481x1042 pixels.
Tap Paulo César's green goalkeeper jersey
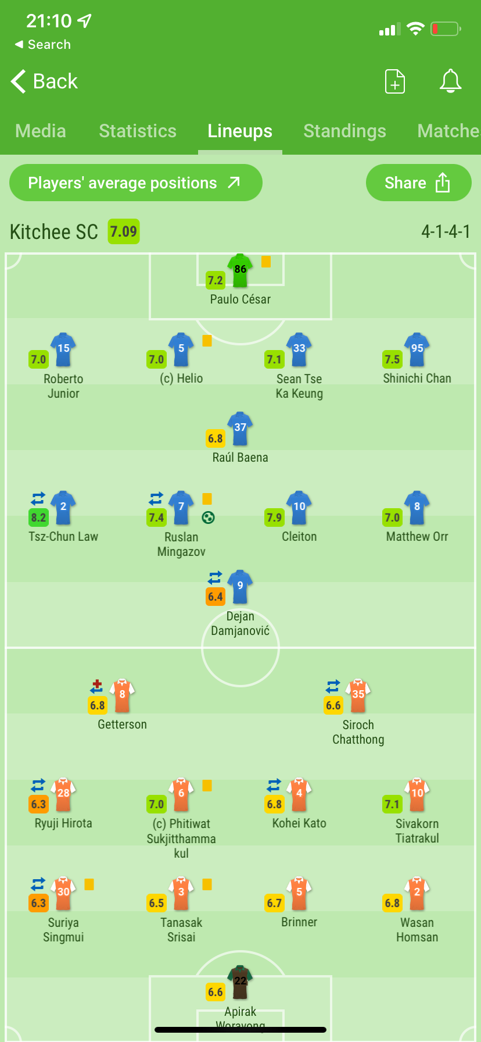click(240, 271)
